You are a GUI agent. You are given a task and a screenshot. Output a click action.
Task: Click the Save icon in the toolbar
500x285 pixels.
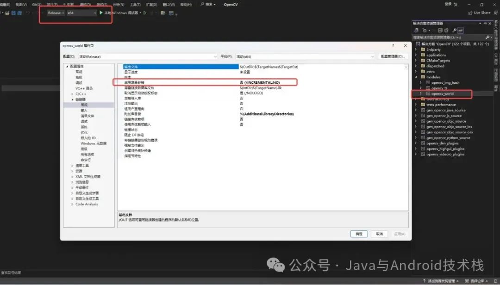click(x=13, y=13)
